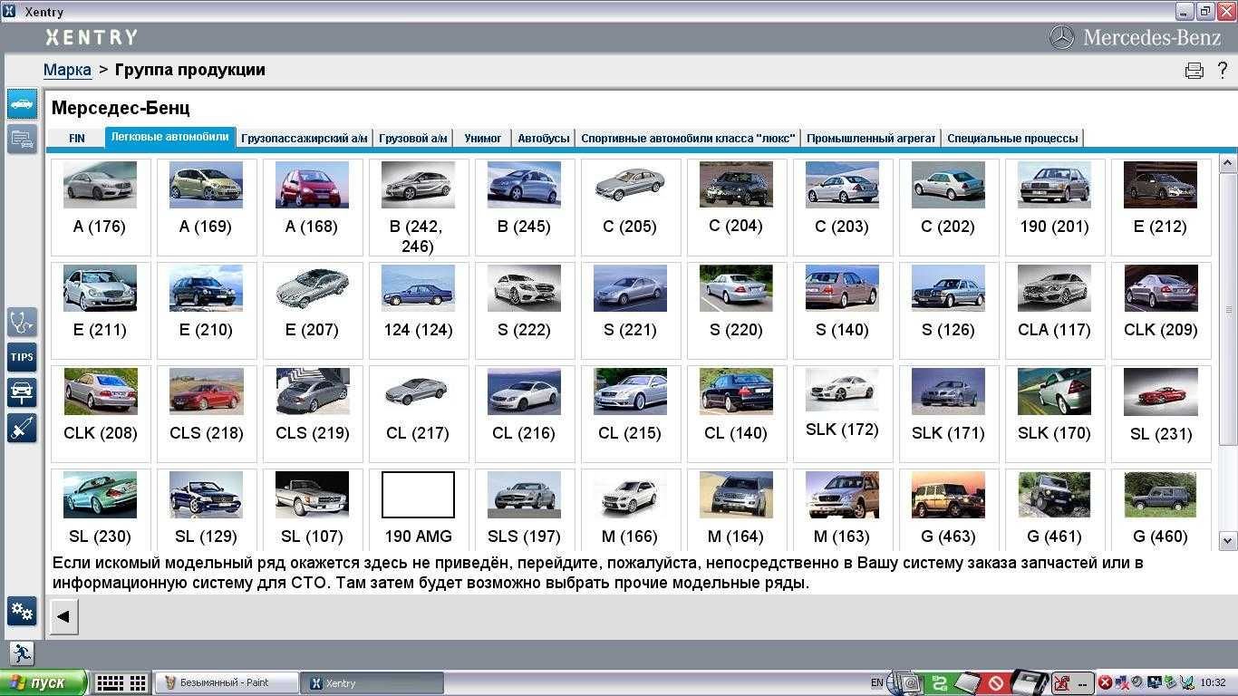The width and height of the screenshot is (1238, 696).
Task: Open help question mark icon
Action: click(1222, 71)
